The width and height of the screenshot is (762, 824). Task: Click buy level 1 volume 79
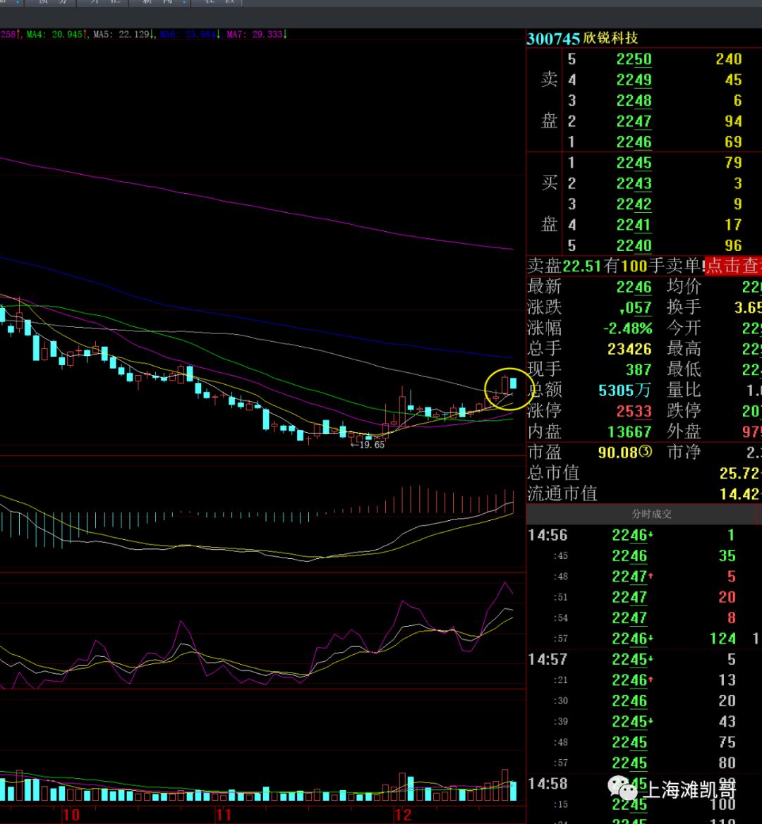click(733, 163)
